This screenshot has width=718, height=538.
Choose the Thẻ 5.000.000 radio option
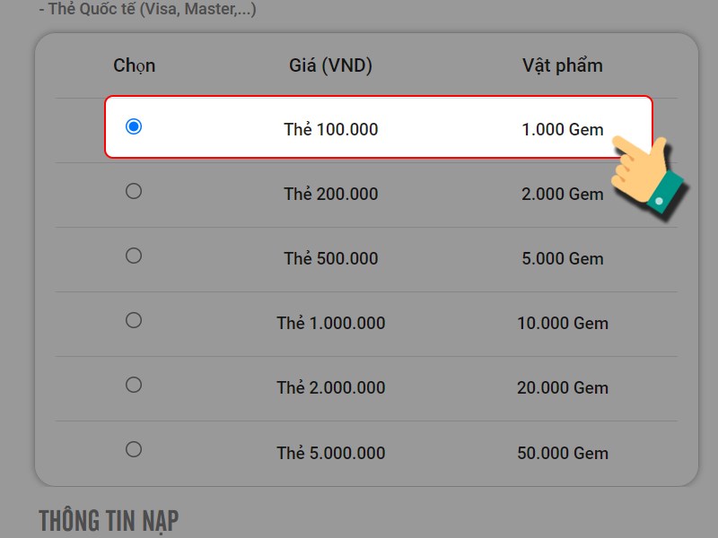tap(134, 449)
